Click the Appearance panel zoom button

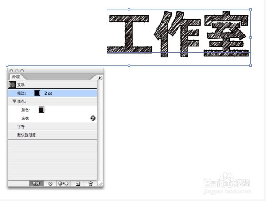click(x=22, y=71)
